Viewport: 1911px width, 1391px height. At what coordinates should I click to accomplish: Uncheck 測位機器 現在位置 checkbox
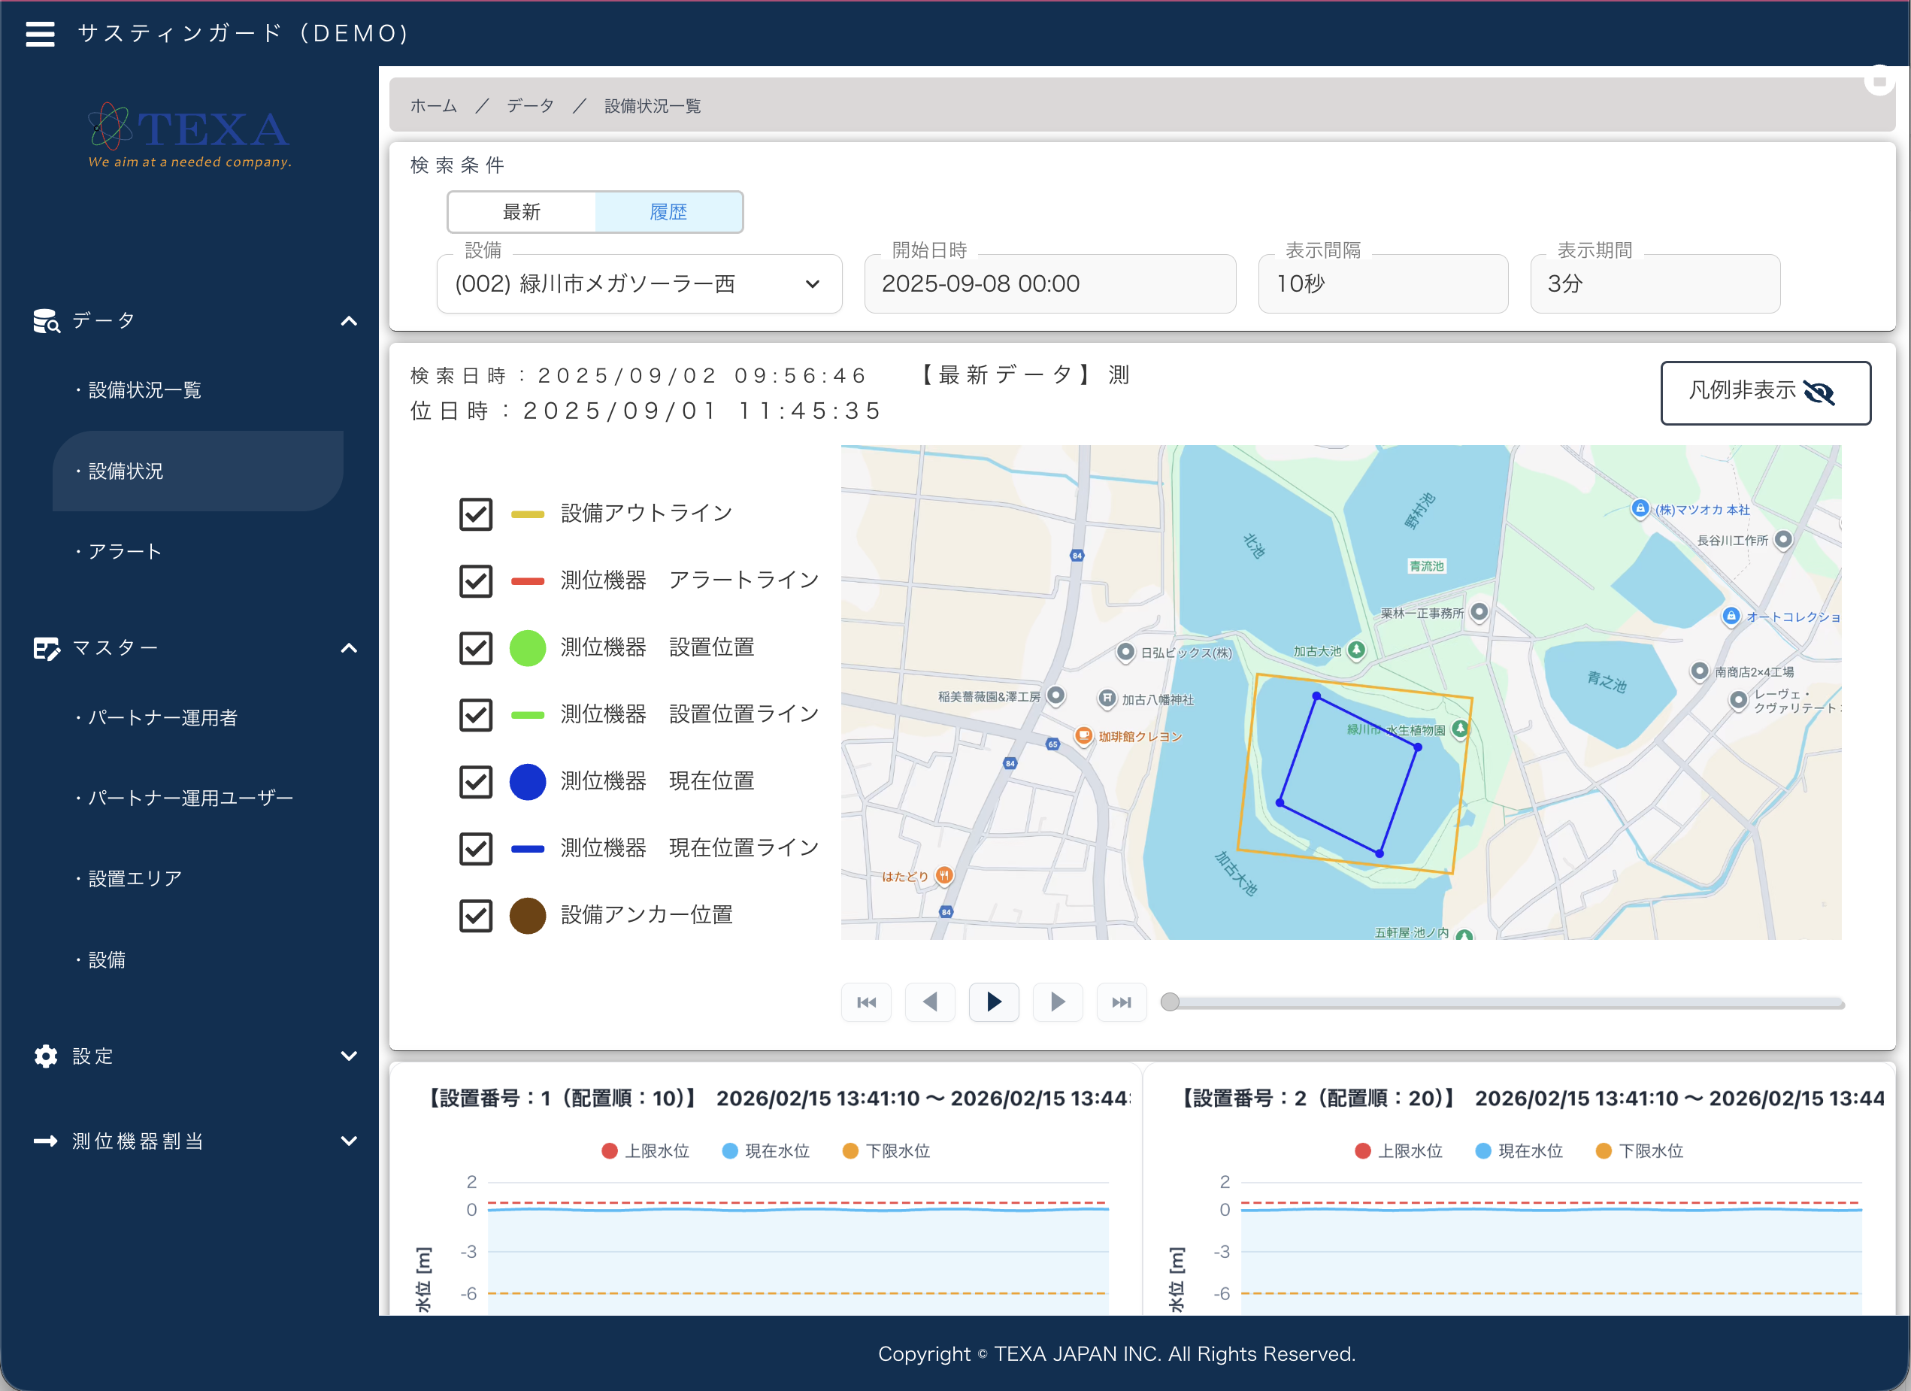[476, 782]
